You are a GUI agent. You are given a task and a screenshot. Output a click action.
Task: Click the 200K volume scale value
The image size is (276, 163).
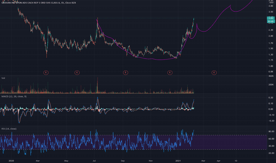[271, 85]
